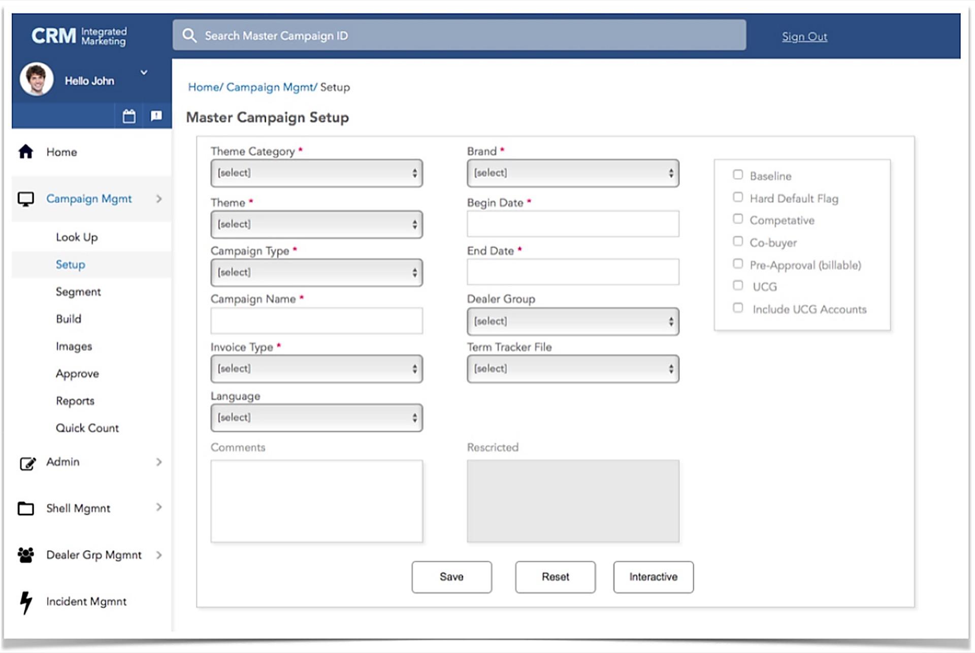975x653 pixels.
Task: Open the Dealer Group select menu
Action: click(x=573, y=321)
